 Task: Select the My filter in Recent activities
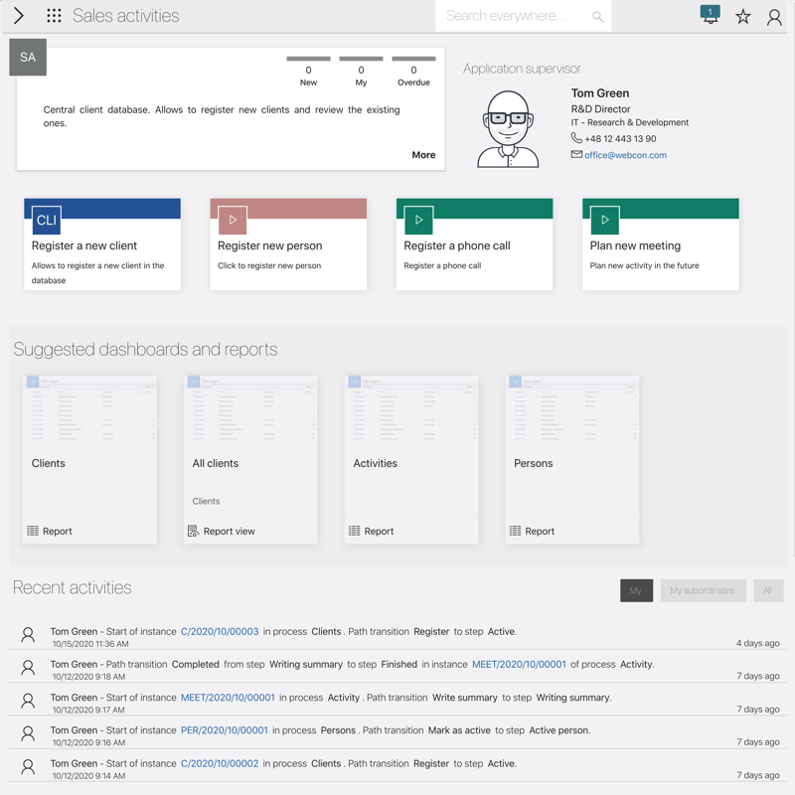click(x=636, y=590)
